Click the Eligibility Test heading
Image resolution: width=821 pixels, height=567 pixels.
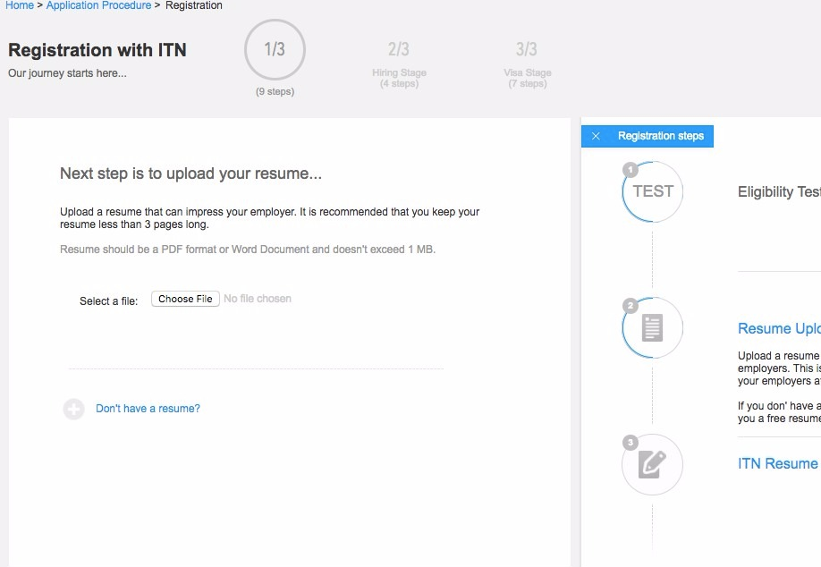778,191
